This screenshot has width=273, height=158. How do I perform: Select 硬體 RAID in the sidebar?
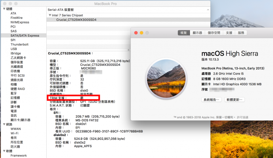pyautogui.click(x=17, y=89)
